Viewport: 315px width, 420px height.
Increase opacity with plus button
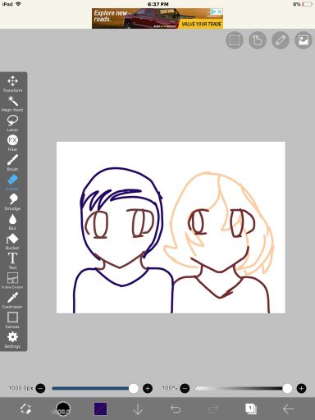click(x=301, y=388)
